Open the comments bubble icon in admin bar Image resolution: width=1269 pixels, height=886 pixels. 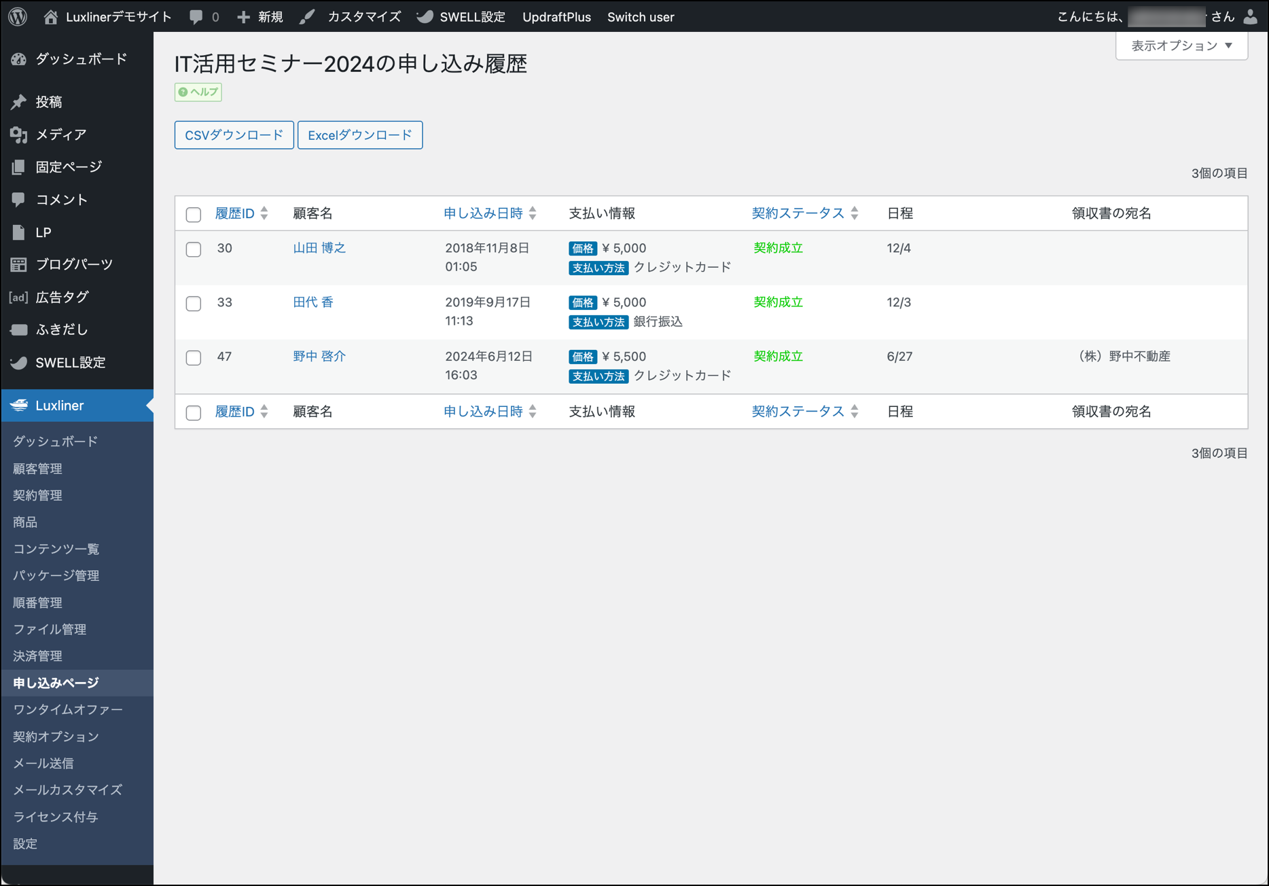pyautogui.click(x=196, y=17)
